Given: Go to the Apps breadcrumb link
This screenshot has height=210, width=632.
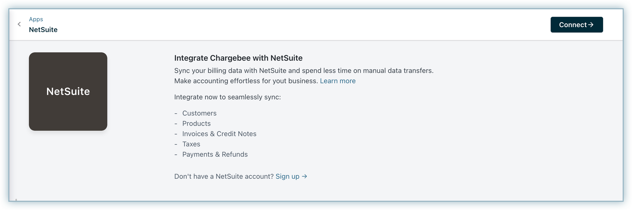Looking at the screenshot, I should pos(36,19).
